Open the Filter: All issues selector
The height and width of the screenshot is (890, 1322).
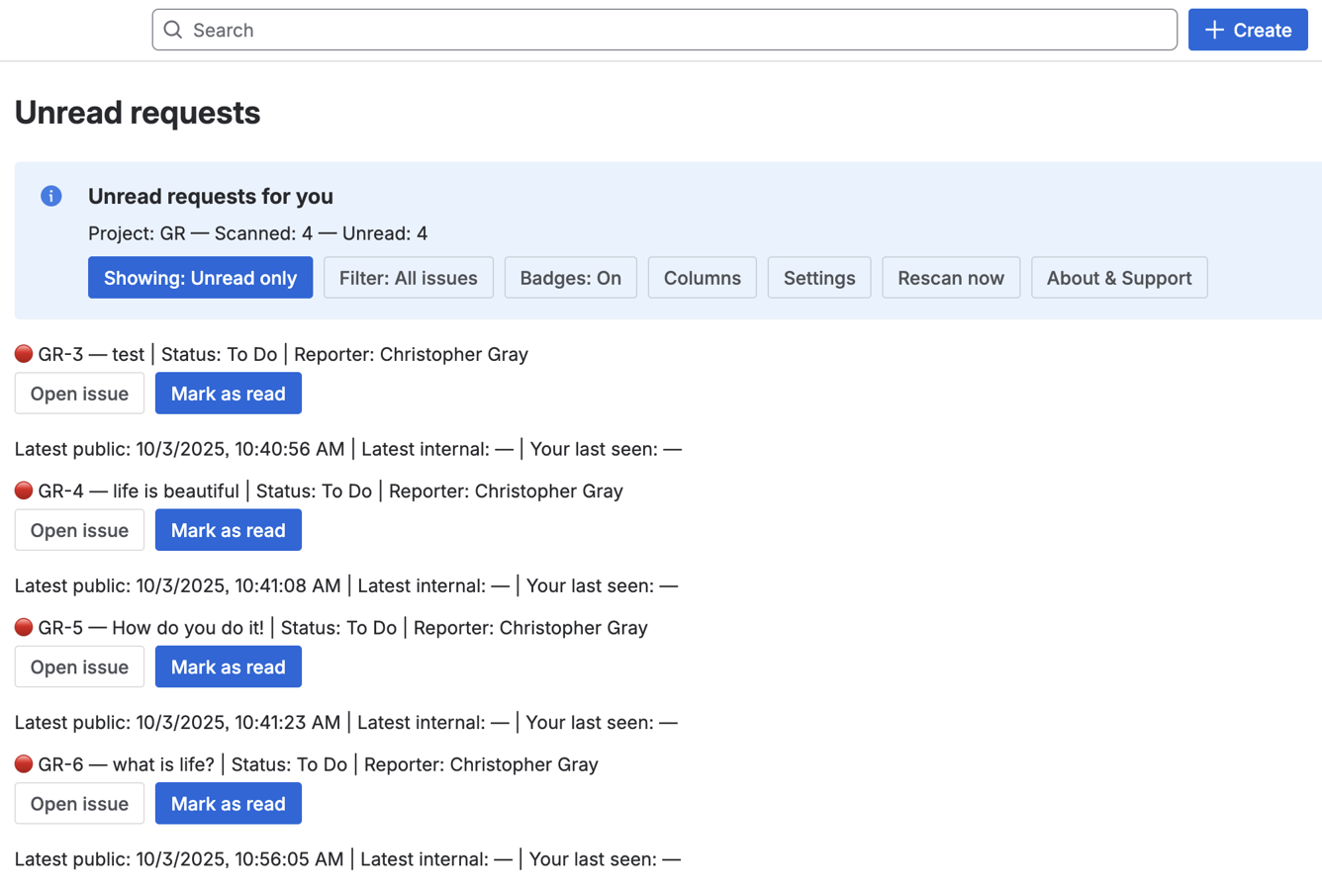[408, 278]
